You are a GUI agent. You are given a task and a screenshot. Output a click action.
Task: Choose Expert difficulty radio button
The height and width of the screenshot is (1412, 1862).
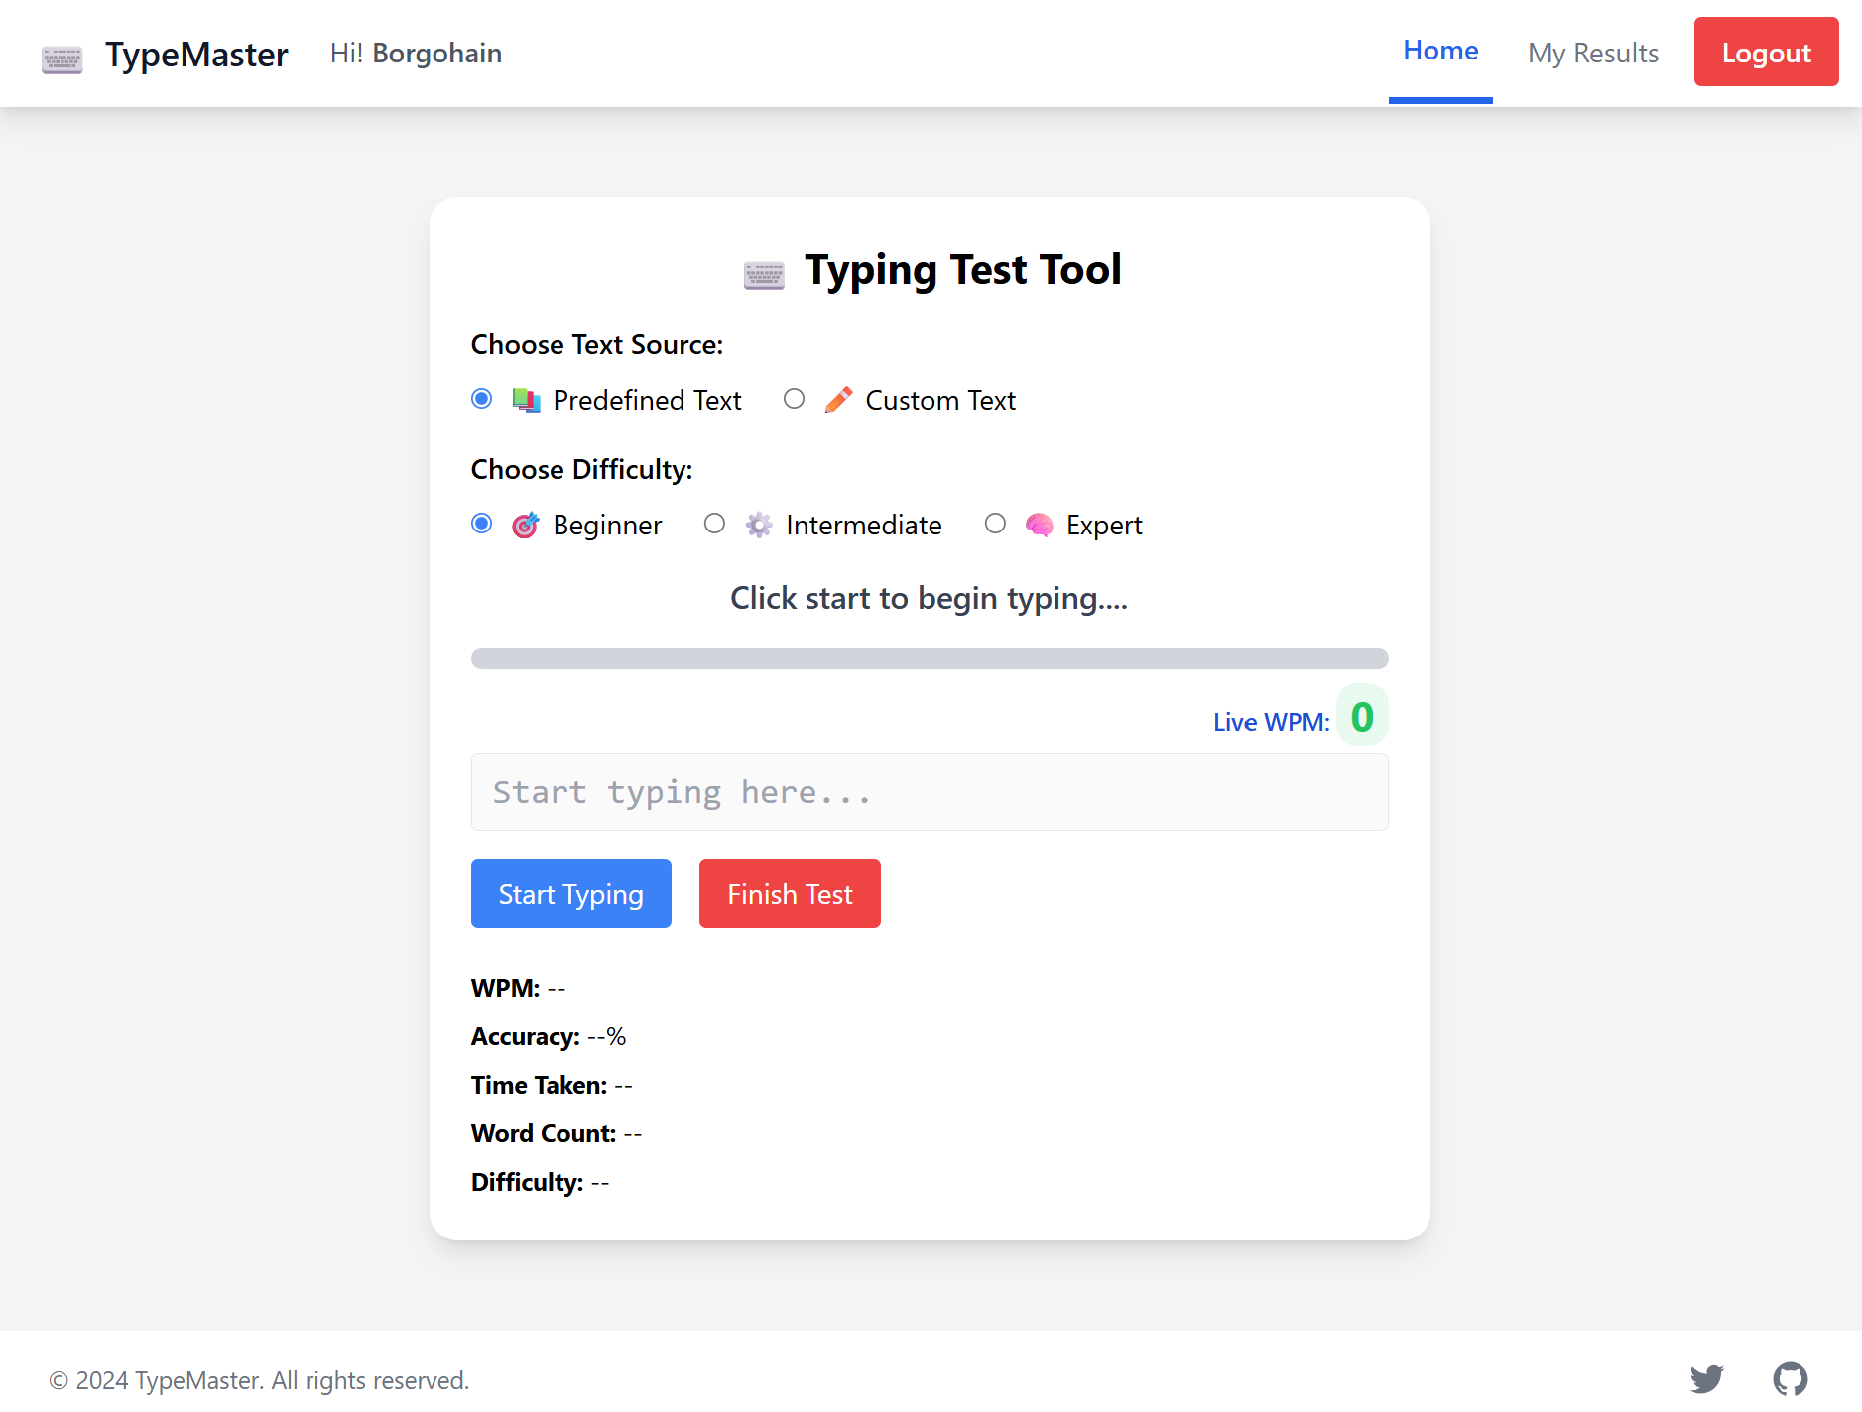tap(995, 524)
